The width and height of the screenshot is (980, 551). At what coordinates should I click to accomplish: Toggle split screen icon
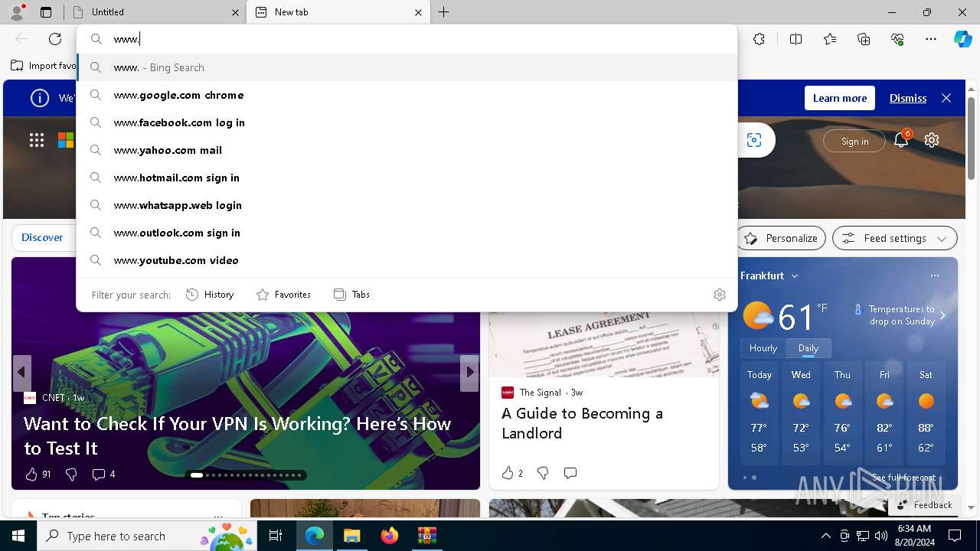(795, 39)
